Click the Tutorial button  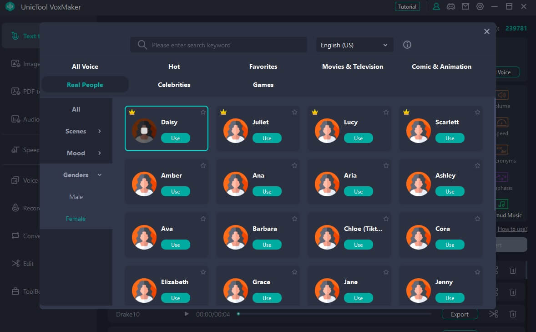point(407,6)
